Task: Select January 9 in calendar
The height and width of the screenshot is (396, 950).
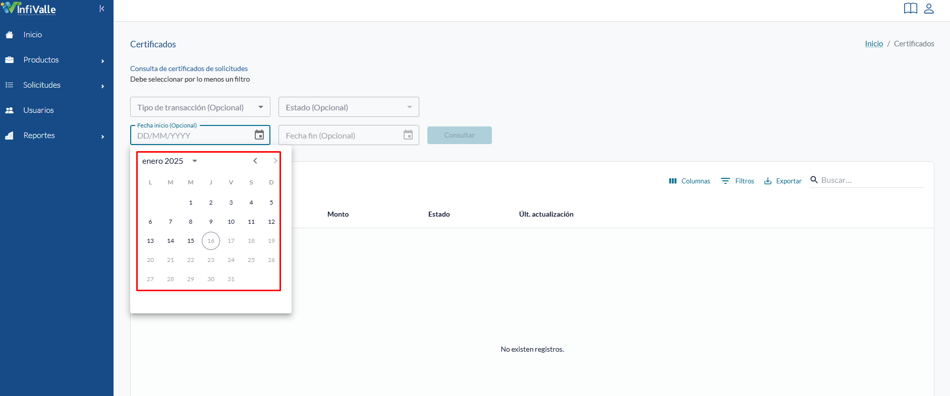Action: pyautogui.click(x=211, y=222)
